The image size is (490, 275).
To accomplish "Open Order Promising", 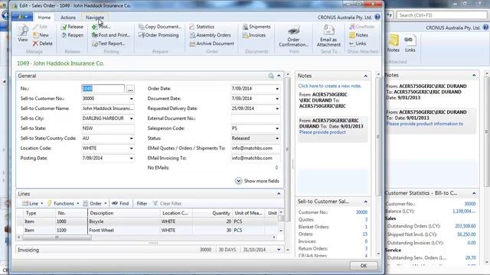I will point(158,35).
